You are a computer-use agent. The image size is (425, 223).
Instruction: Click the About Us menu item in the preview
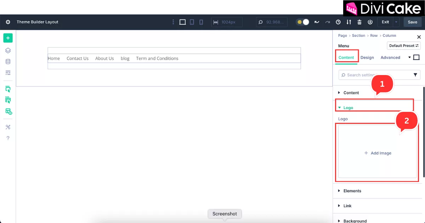(x=104, y=58)
